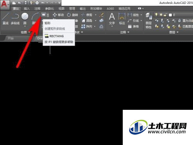Click the Open file quick-access icon
This screenshot has height=145, width=193.
click(x=20, y=3)
